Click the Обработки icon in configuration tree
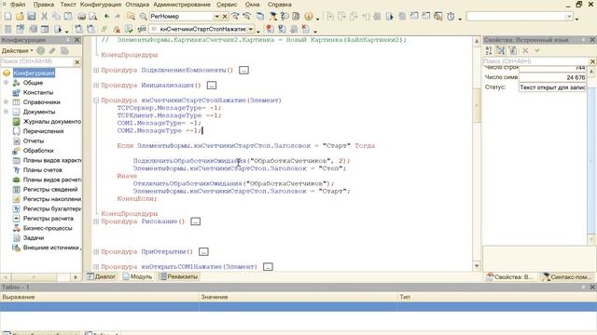 (x=16, y=151)
